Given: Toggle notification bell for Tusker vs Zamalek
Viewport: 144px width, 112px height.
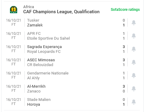Looking at the screenshot, I should (x=134, y=23).
